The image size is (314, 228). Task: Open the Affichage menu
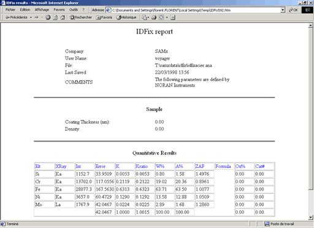42,10
